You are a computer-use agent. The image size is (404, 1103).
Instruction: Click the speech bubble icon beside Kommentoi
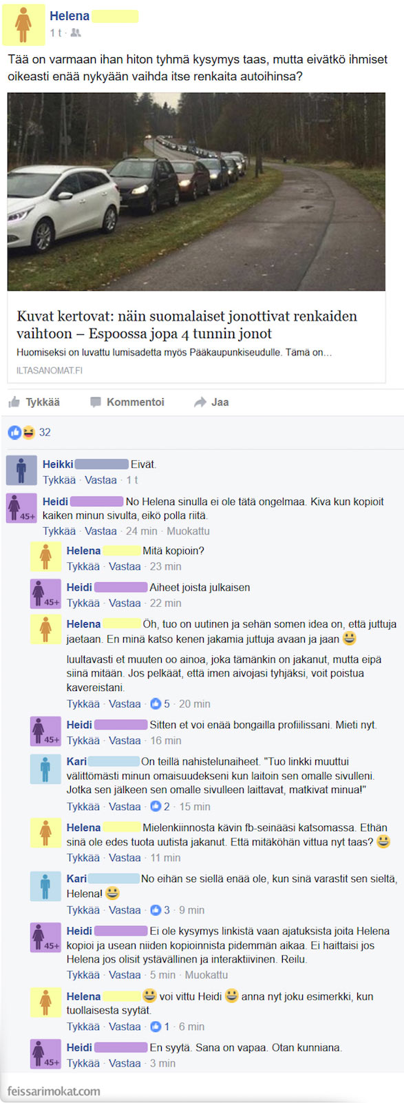[96, 402]
